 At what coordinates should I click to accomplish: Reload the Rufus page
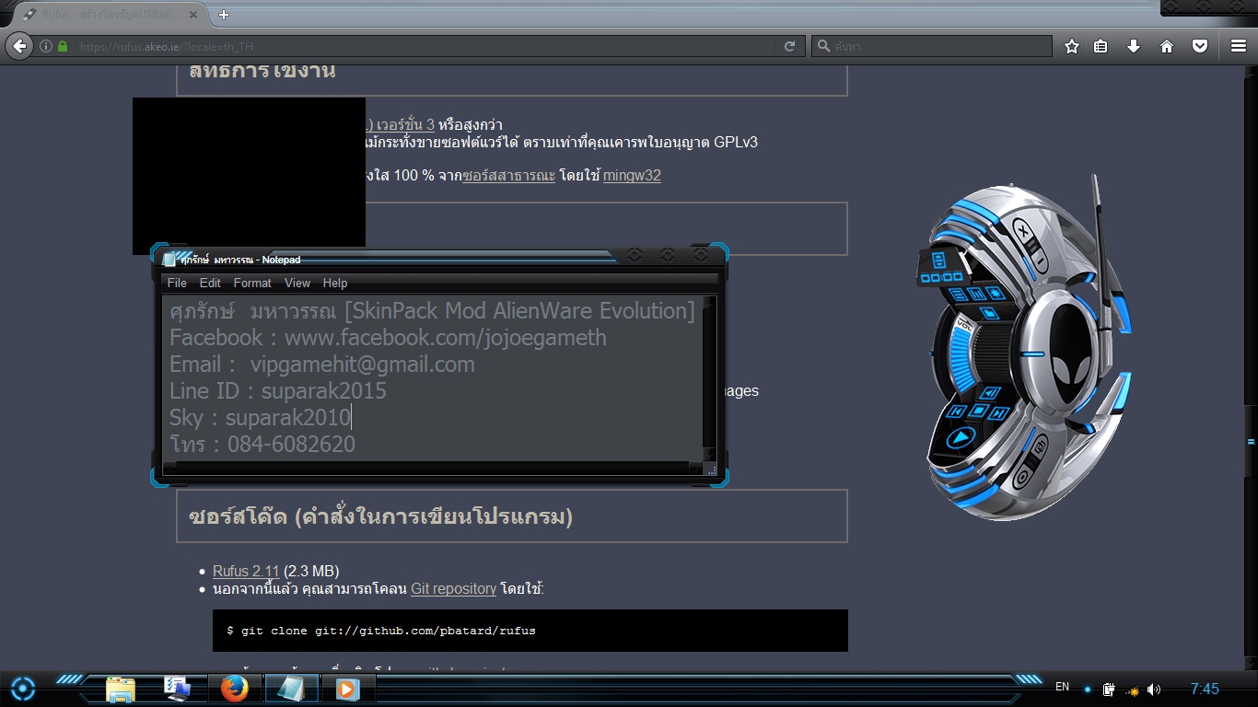pyautogui.click(x=789, y=46)
